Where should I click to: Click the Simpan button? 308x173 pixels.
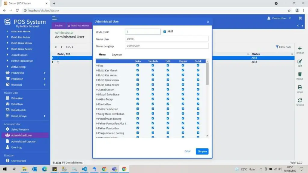202,151
